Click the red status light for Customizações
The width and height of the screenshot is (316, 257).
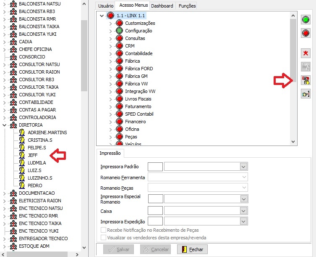tap(119, 23)
